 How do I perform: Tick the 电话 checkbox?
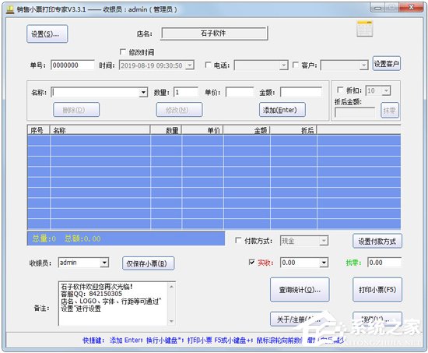click(x=208, y=65)
